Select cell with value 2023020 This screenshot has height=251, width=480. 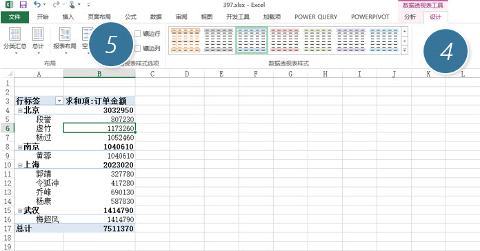click(99, 165)
